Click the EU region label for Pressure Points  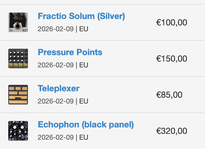coord(84,65)
